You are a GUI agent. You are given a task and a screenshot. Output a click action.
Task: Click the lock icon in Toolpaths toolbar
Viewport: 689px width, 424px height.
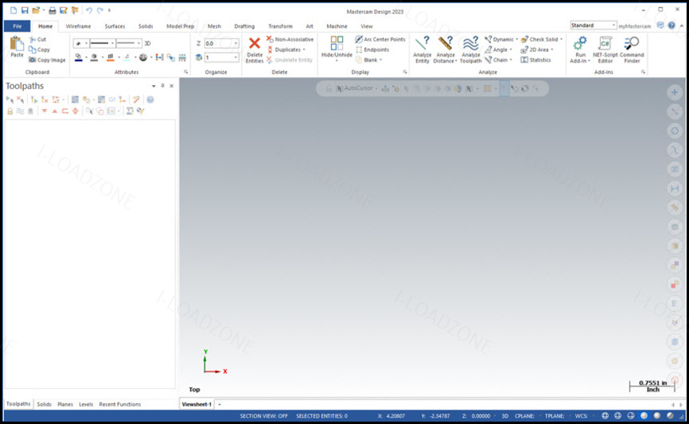pos(10,111)
